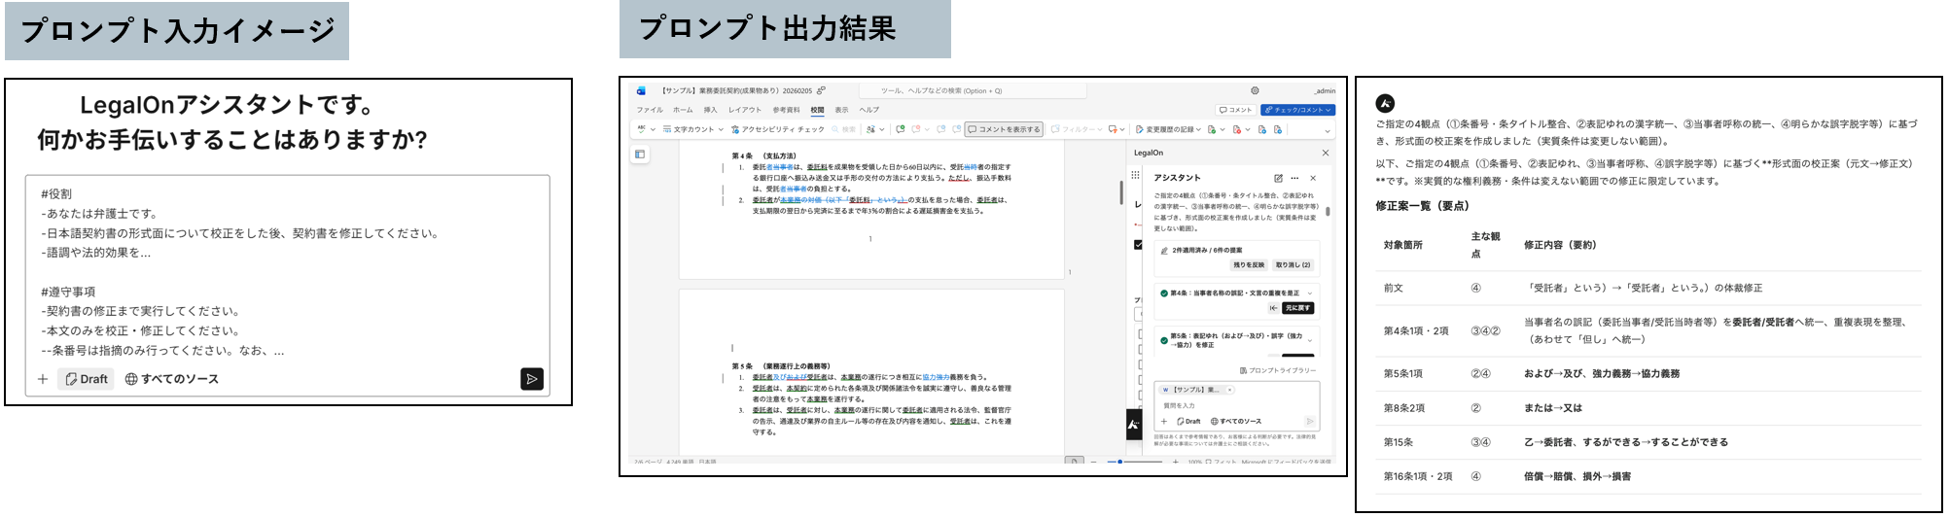Expand the 第4条 suggestion card chevron

point(1310,293)
